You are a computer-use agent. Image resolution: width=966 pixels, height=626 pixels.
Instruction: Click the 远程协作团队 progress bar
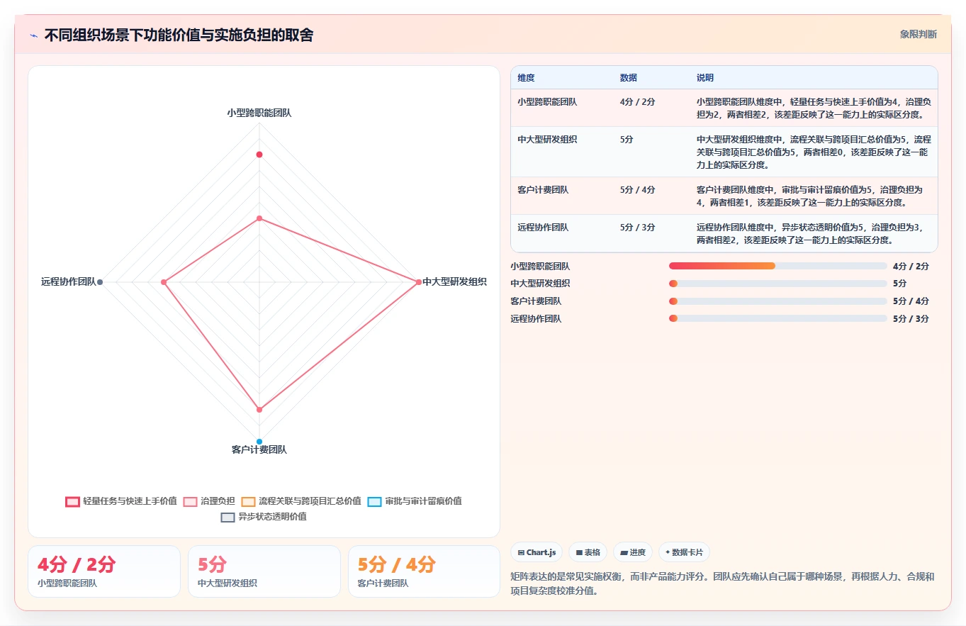(778, 319)
